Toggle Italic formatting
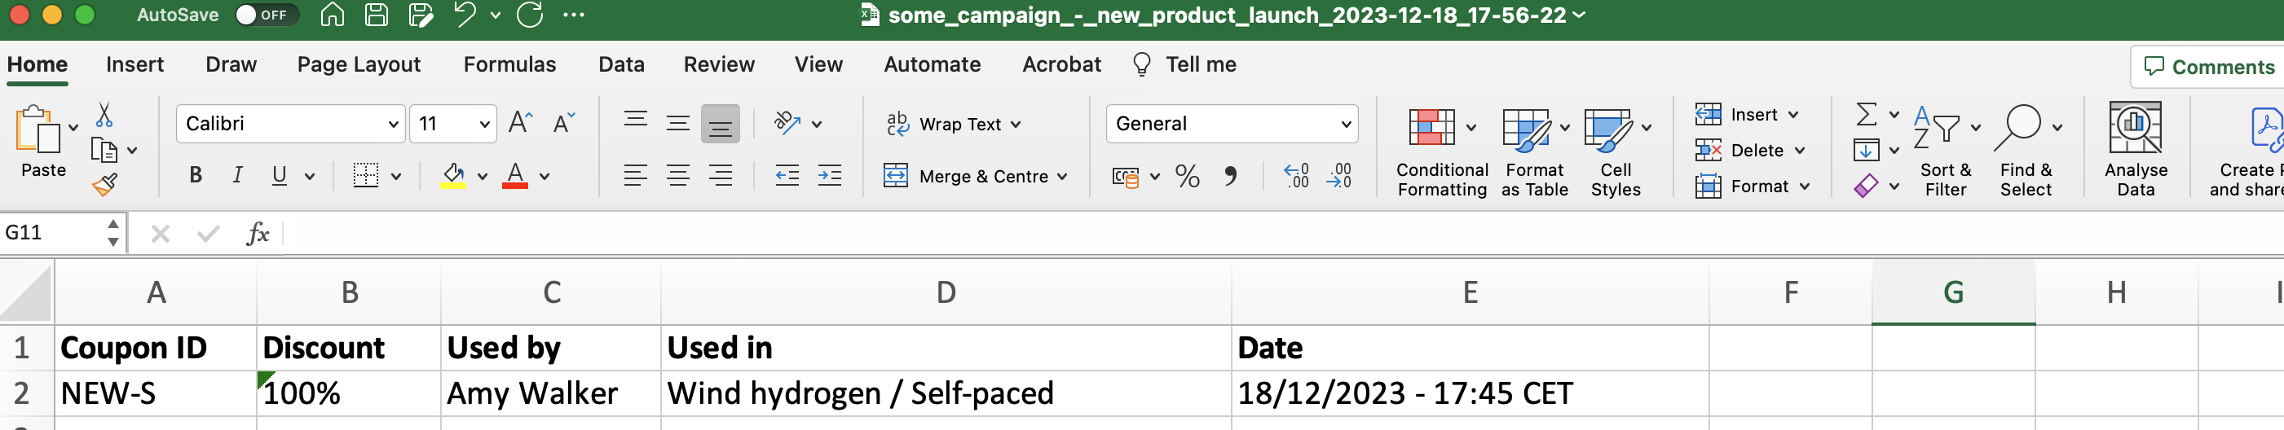2284x430 pixels. point(236,176)
